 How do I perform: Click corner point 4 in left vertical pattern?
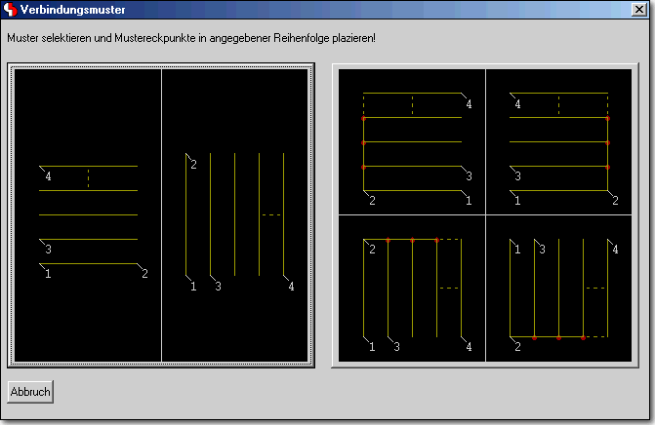[290, 284]
